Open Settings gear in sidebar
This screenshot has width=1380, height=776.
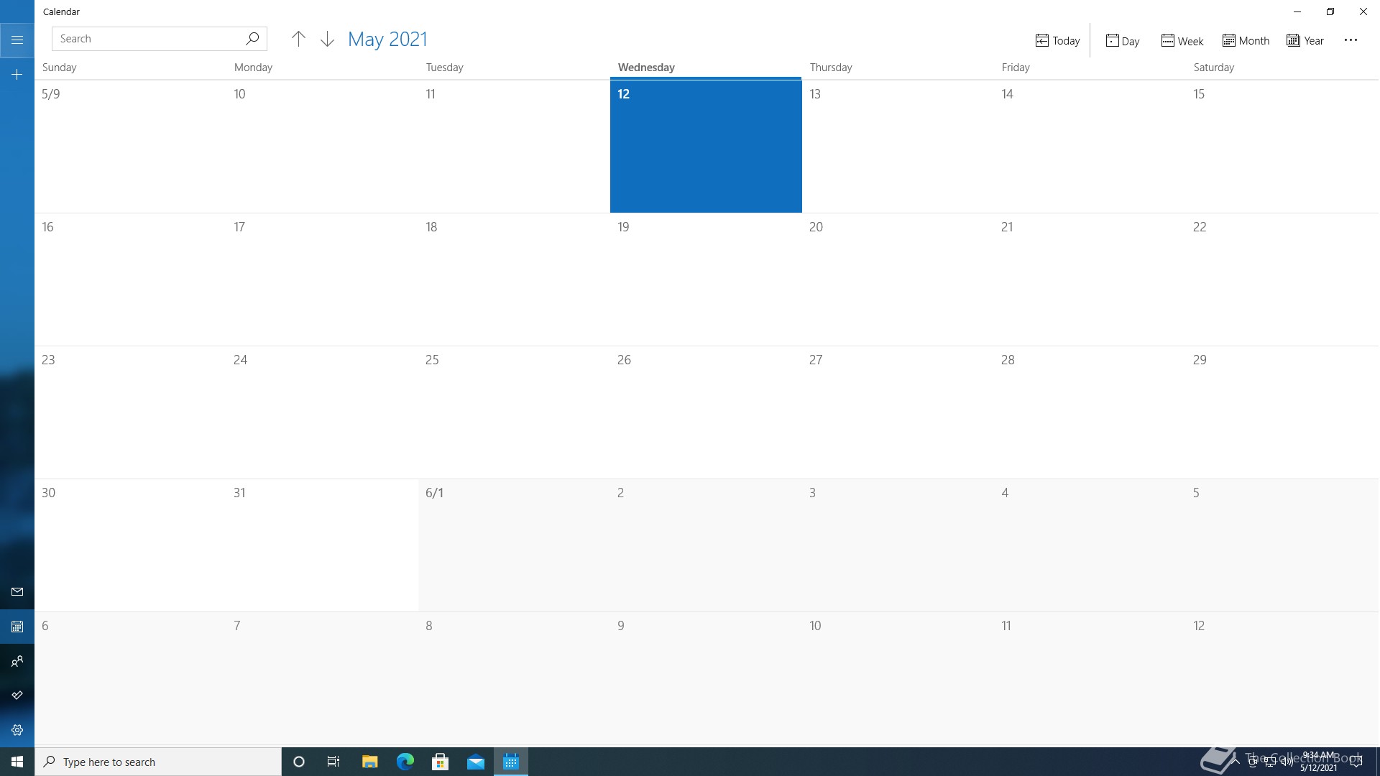pos(17,730)
